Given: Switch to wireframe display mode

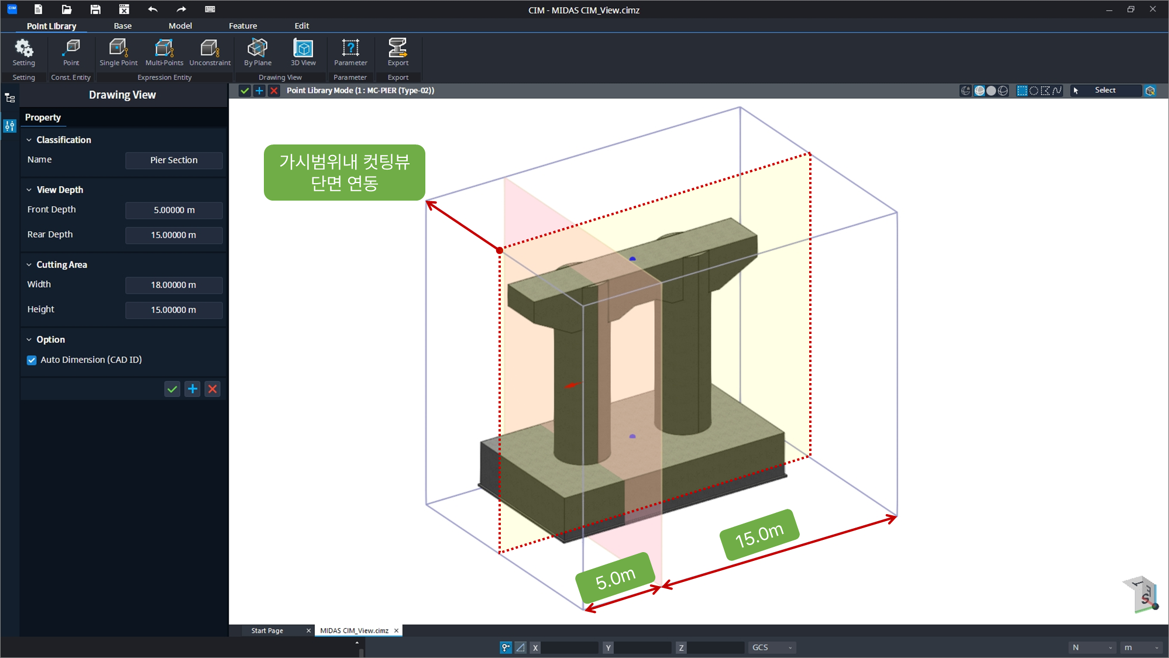Looking at the screenshot, I should pos(1003,91).
